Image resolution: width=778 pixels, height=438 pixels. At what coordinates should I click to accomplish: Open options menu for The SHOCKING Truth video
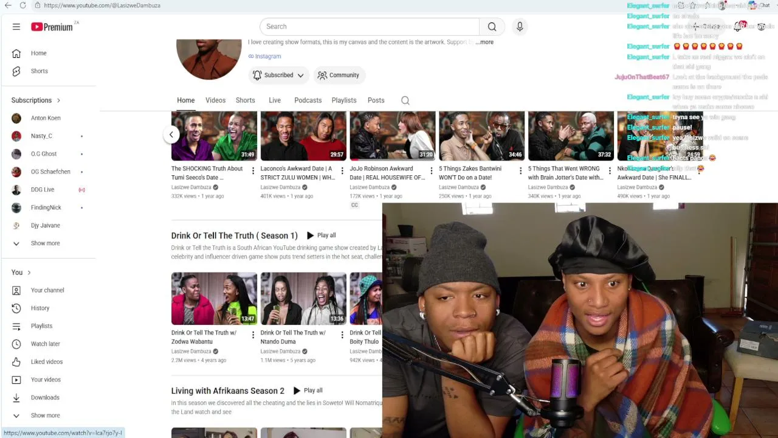253,171
